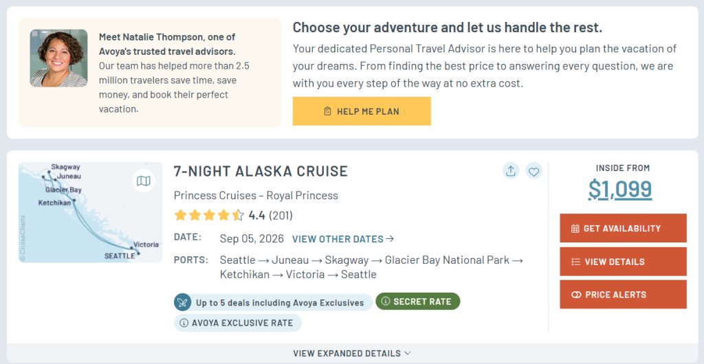Click the eye icon in Price Alerts
704x364 pixels.
tap(576, 295)
